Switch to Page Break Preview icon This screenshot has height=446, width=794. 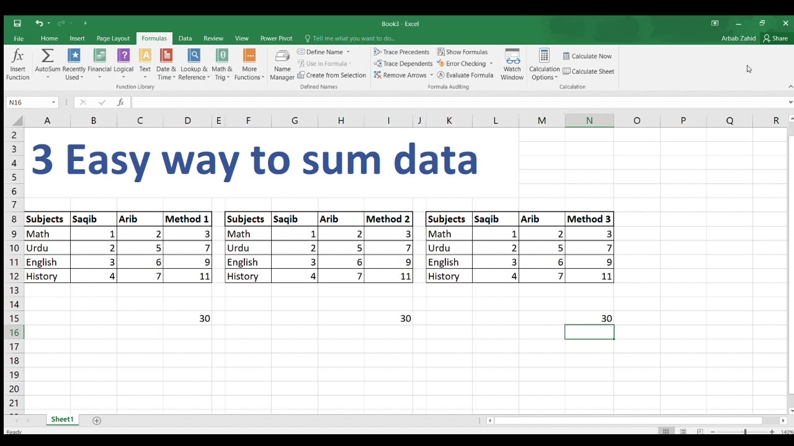pyautogui.click(x=700, y=432)
